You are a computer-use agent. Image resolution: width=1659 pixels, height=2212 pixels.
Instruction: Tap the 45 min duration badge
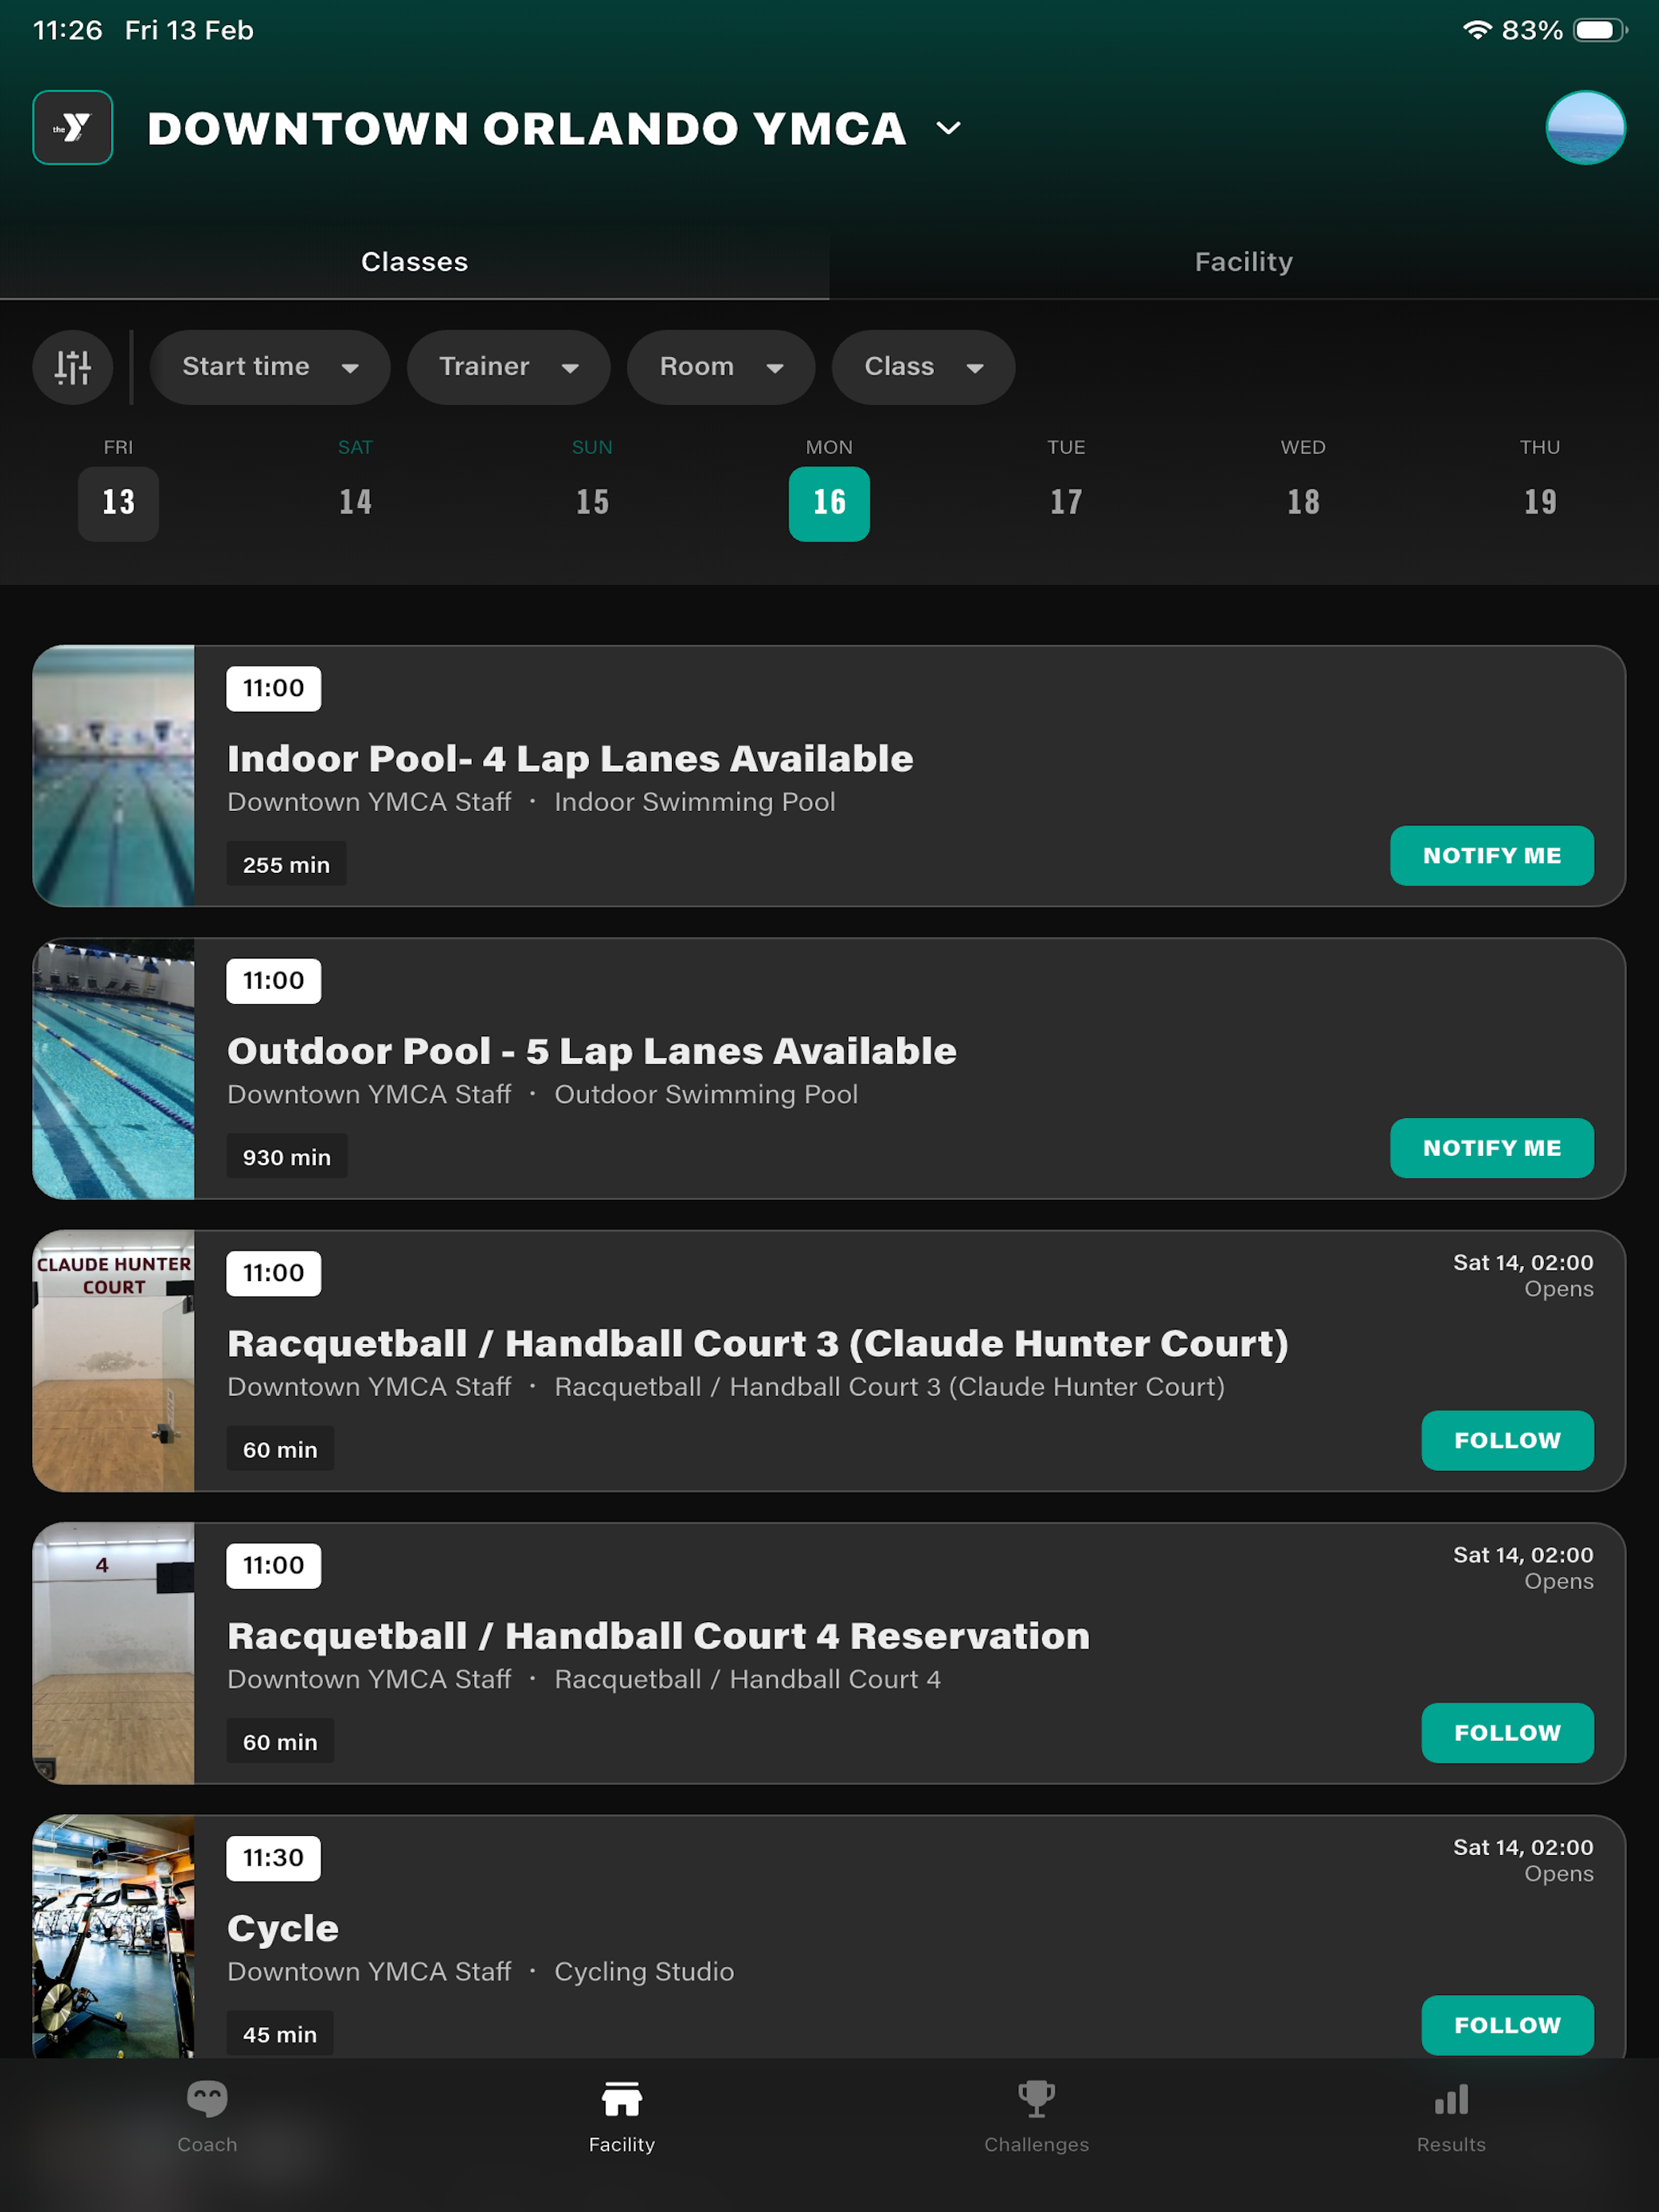pyautogui.click(x=280, y=2033)
